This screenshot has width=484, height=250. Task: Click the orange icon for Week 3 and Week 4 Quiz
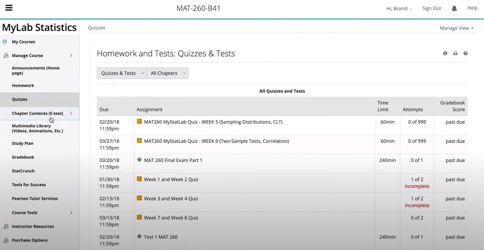[x=139, y=198]
